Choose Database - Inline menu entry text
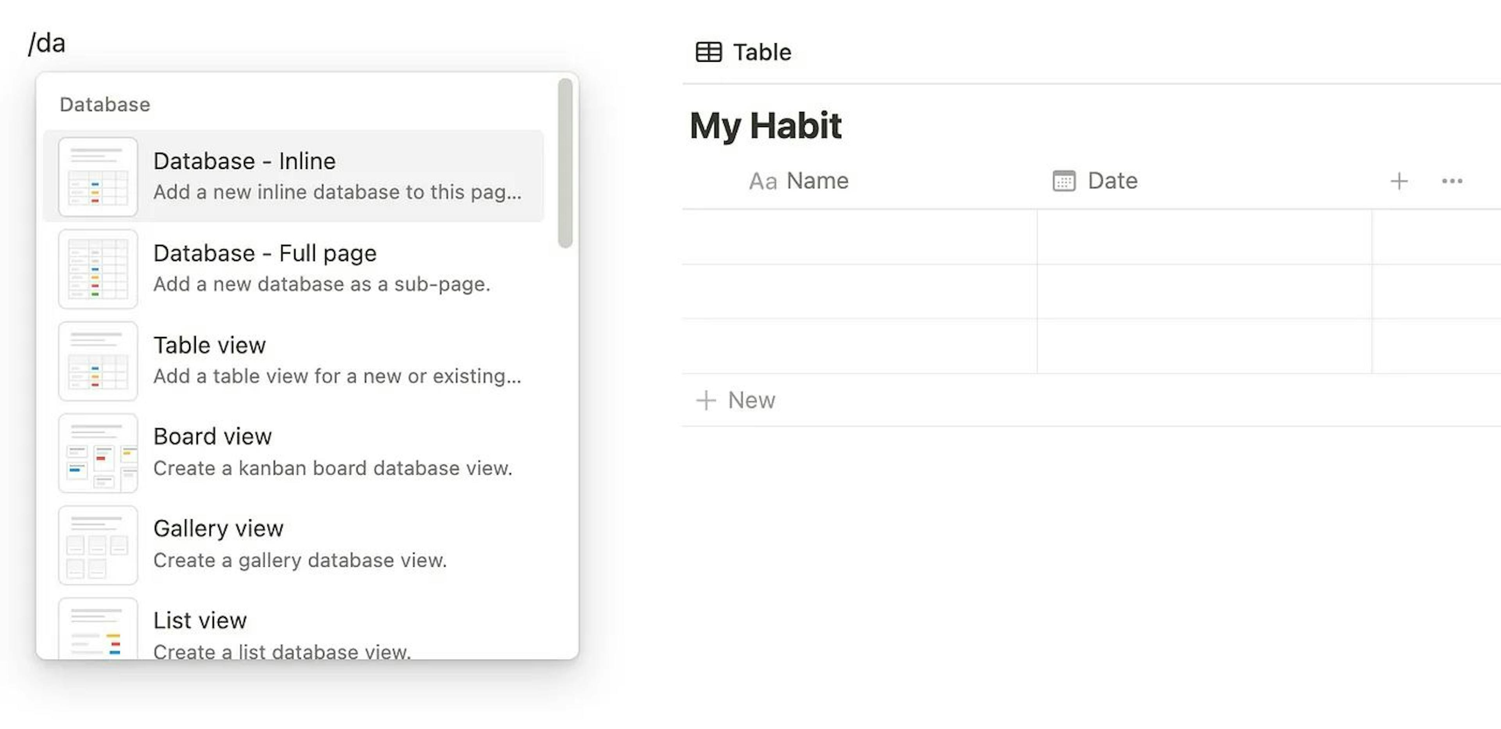1501x729 pixels. point(244,161)
